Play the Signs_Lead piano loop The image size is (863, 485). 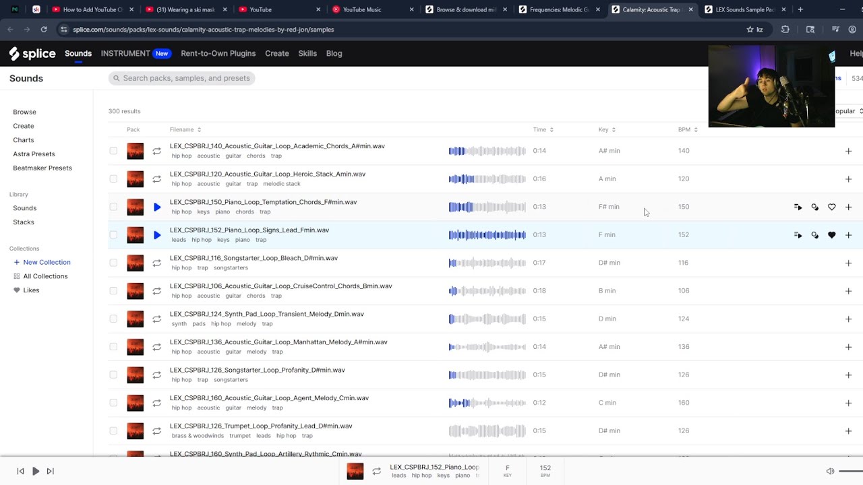[157, 235]
